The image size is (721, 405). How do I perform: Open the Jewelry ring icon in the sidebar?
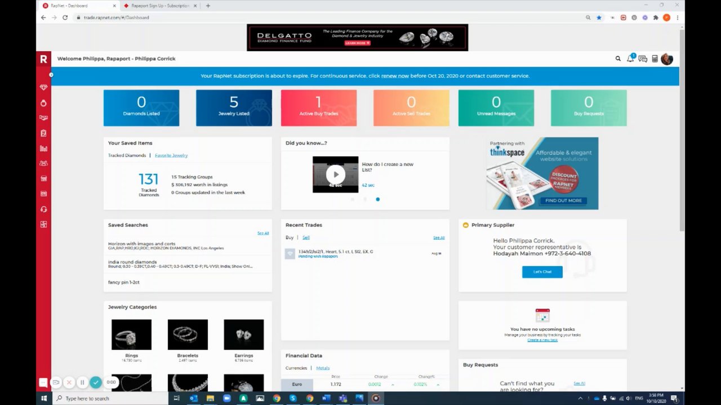click(43, 103)
